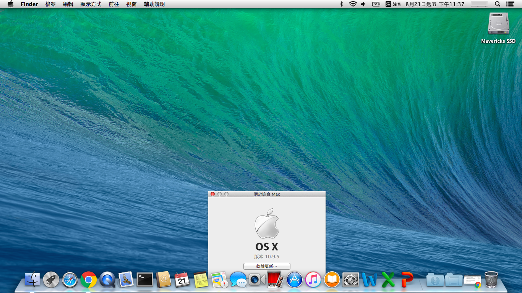
Task: Click the 版本 10.9.5 version text
Action: click(267, 257)
